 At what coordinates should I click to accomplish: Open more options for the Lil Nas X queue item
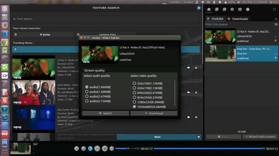[276, 37]
